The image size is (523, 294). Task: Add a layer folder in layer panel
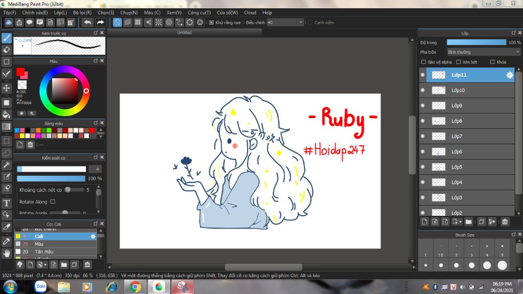point(469,221)
